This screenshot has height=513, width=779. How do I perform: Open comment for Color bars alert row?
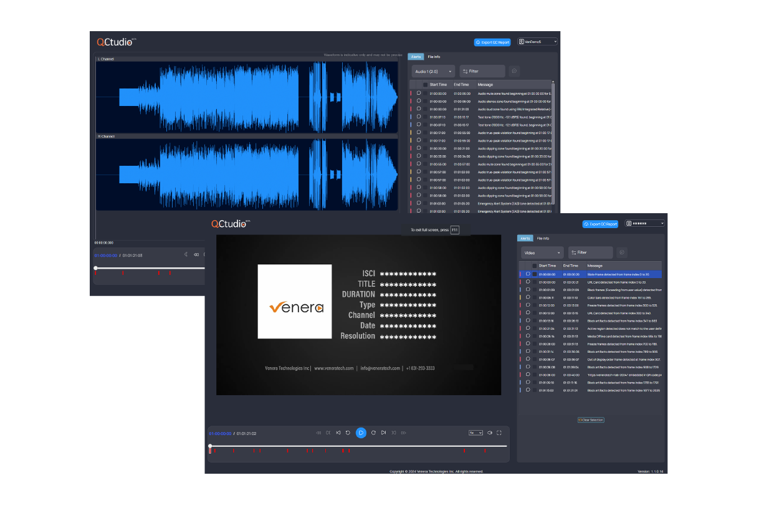(528, 297)
